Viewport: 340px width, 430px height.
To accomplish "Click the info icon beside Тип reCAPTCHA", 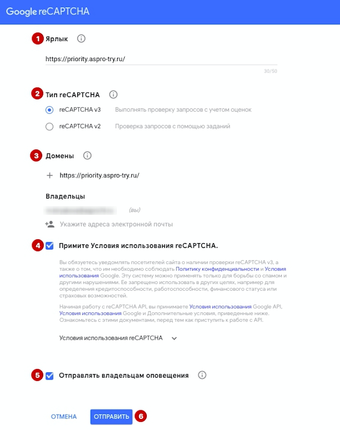I will click(x=113, y=95).
